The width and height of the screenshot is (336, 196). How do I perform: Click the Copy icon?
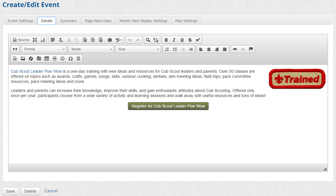(x=76, y=40)
